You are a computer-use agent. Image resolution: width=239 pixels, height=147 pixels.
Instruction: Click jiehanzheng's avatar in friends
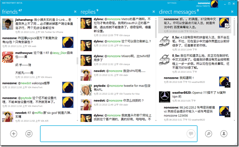coord(8,24)
